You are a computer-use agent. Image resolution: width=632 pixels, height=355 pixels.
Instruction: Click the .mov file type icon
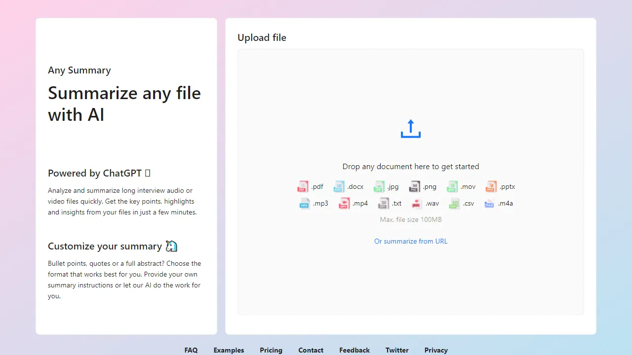(x=452, y=186)
